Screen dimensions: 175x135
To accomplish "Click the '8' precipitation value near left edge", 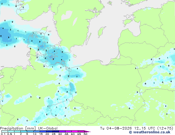I will (x=1, y=36).
